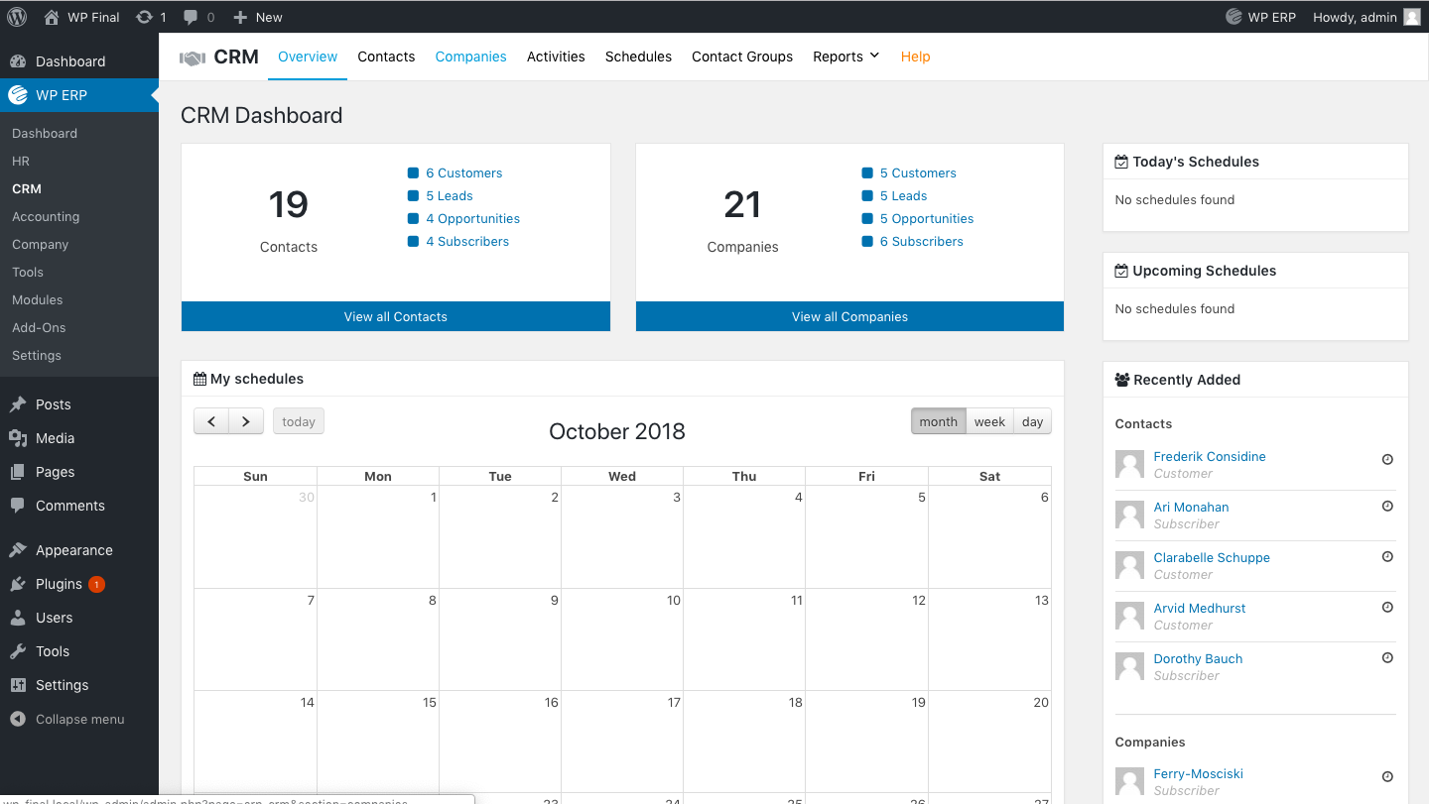Image resolution: width=1429 pixels, height=804 pixels.
Task: Go to the Activities tab
Action: (556, 57)
